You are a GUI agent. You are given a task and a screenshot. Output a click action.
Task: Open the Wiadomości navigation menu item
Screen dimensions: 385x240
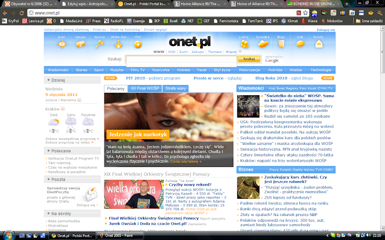click(58, 70)
